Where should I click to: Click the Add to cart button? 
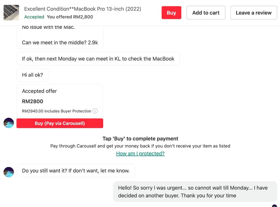(x=206, y=13)
